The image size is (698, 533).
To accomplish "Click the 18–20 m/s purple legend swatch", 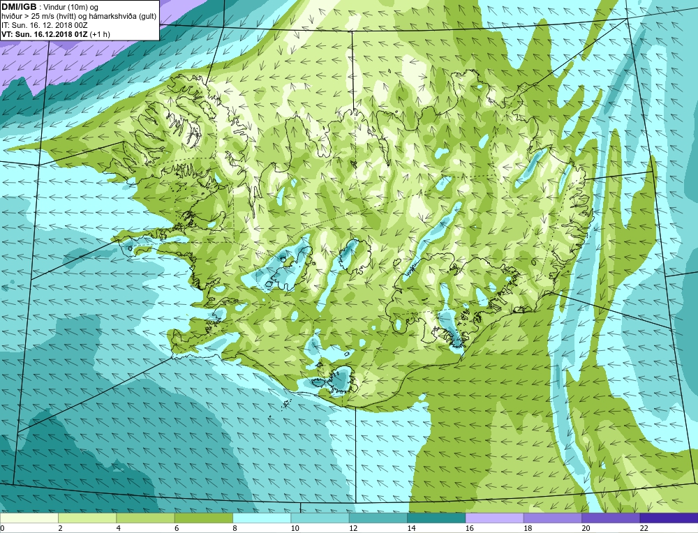I will coord(552,518).
